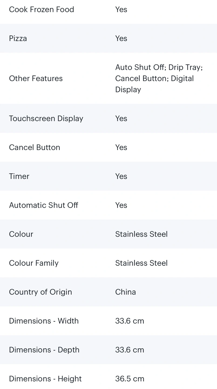217x389 pixels.
Task: Select the Colour row label
Action: 21,234
